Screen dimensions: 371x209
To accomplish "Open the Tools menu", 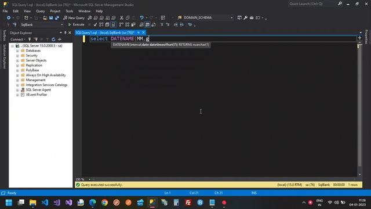I will click(70, 11).
